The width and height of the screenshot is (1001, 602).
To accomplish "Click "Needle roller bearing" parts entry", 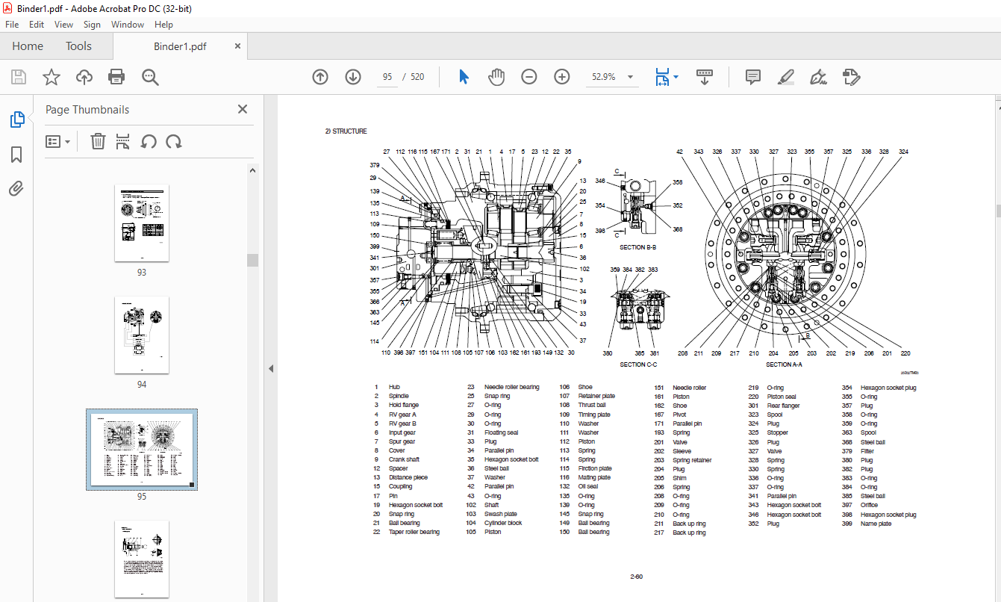I will pos(511,388).
